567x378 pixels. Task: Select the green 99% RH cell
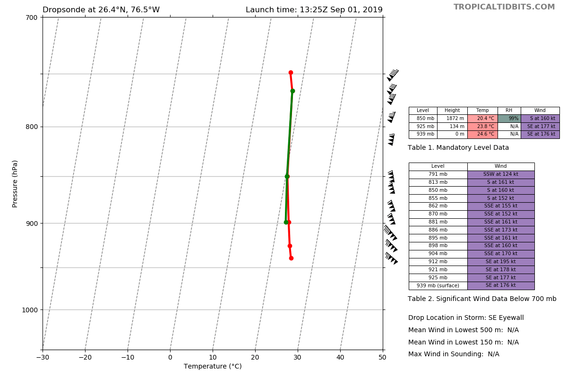click(509, 119)
